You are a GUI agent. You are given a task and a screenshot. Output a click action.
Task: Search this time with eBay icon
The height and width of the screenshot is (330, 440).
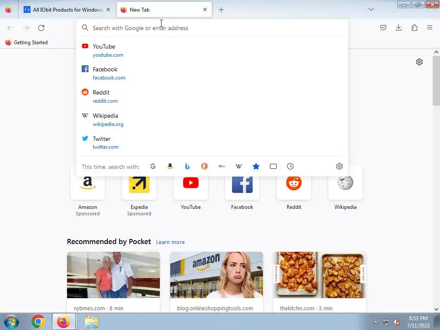[222, 166]
